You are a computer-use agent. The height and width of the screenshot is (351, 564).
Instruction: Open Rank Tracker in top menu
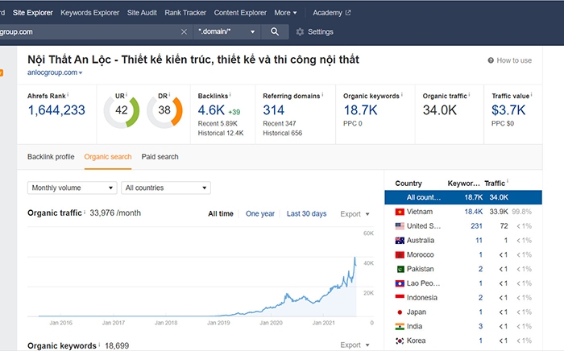tap(185, 13)
